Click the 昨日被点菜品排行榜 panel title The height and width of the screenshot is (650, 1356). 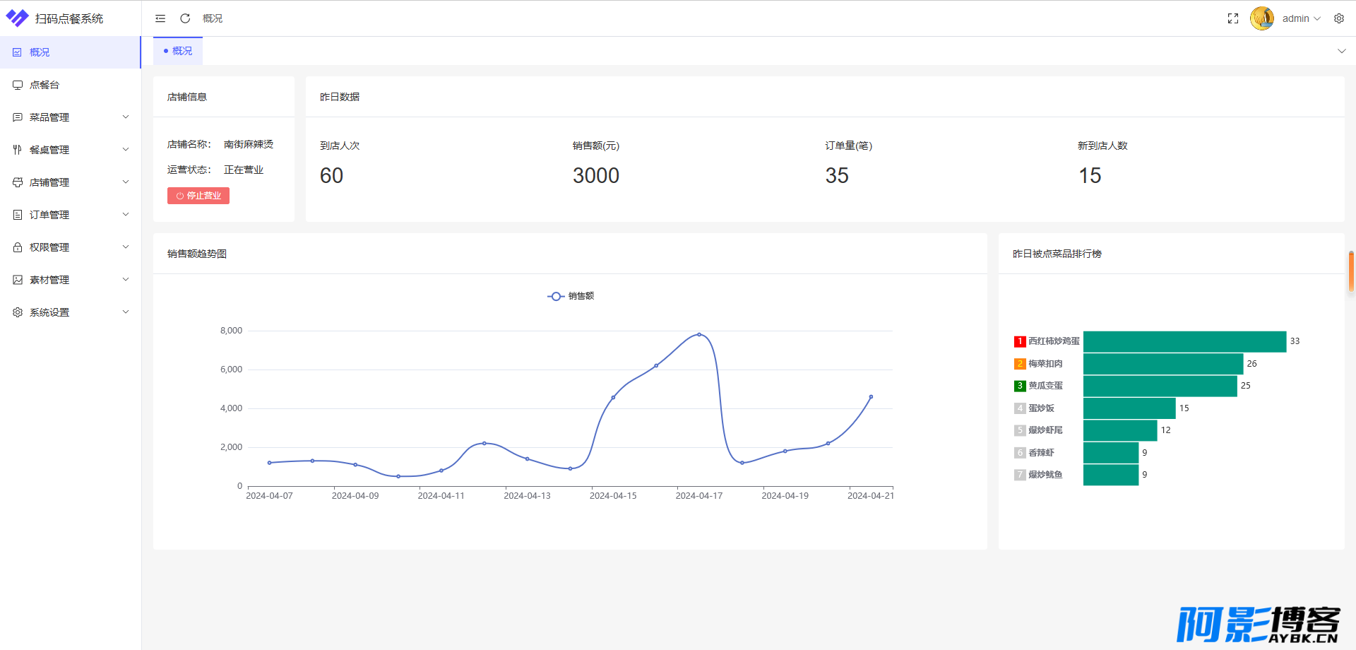[x=1057, y=254]
